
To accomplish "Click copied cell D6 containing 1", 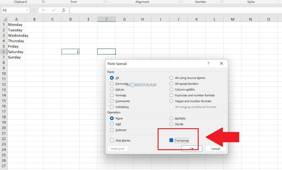I will [70, 51].
